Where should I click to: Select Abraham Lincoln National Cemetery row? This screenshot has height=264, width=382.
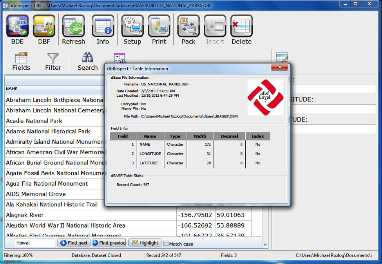tap(54, 110)
